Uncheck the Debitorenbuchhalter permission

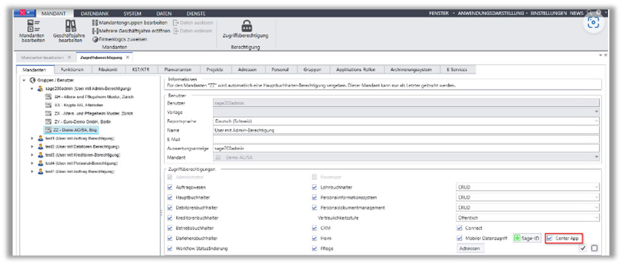pyautogui.click(x=170, y=208)
